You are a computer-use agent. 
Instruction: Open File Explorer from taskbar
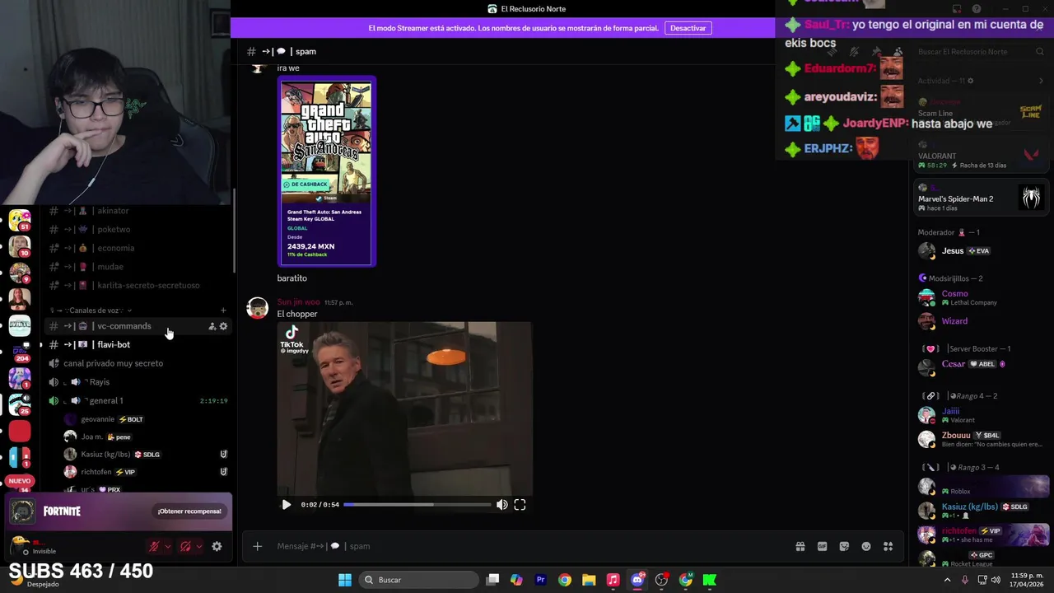coord(589,580)
